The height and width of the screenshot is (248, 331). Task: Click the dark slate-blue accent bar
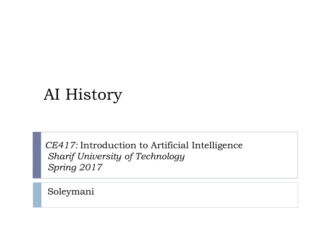point(37,155)
